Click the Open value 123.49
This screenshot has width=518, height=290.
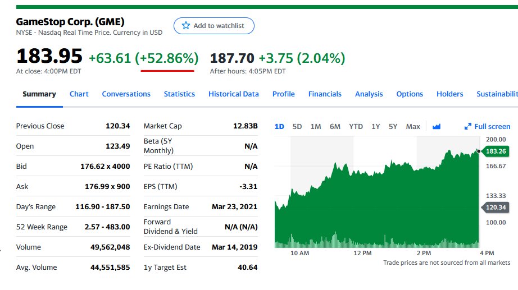pyautogui.click(x=117, y=146)
